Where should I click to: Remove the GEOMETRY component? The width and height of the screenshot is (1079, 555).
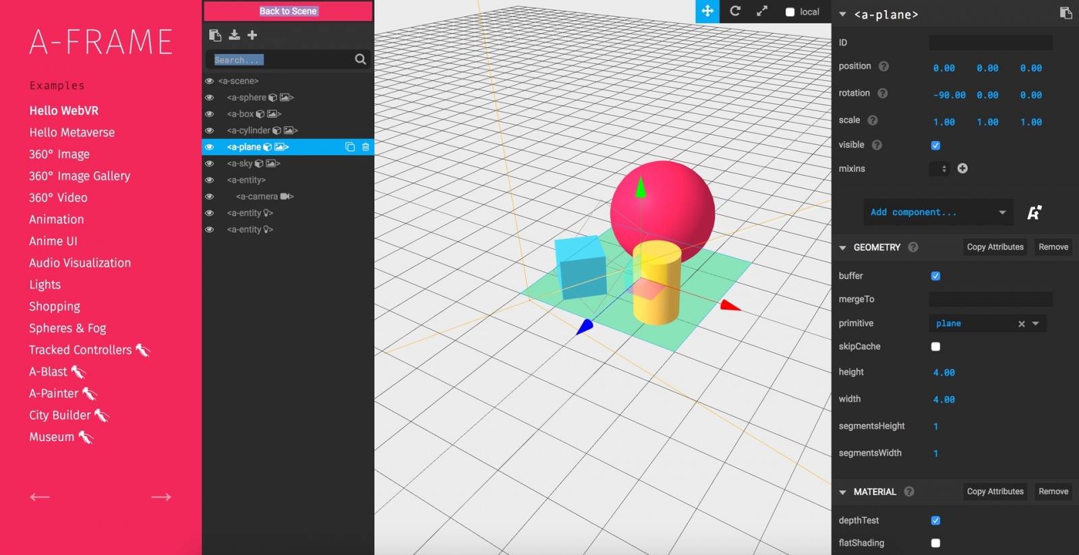[1053, 247]
